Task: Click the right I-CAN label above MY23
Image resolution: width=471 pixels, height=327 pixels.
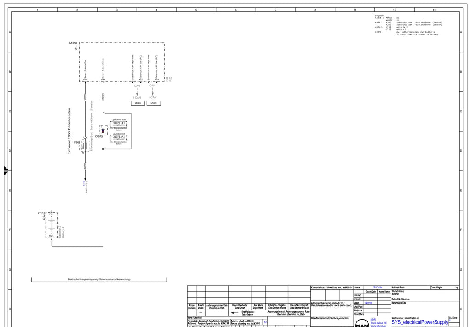Action: [153, 97]
